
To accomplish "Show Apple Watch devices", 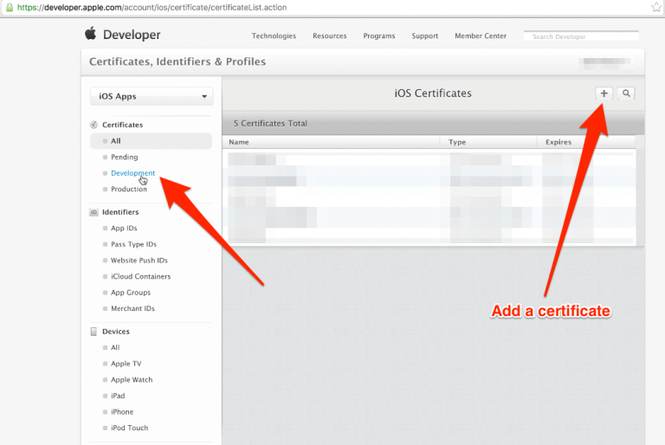I will (132, 380).
